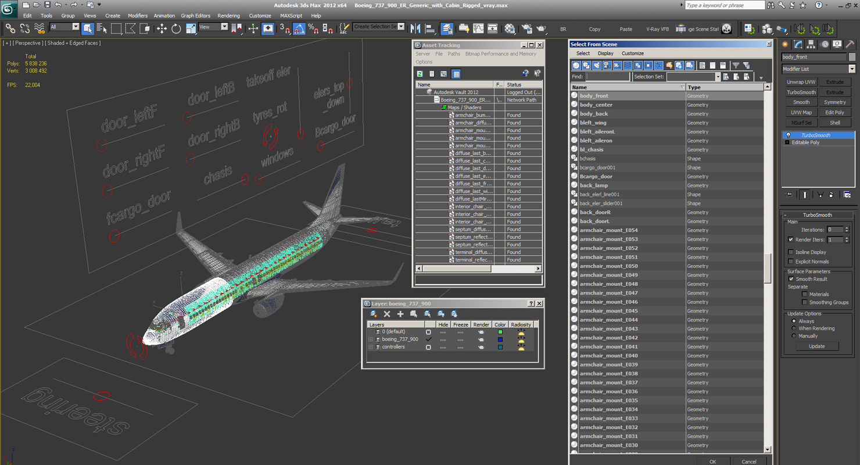Open the Graph Editors menu
The width and height of the screenshot is (860, 465).
[x=196, y=16]
